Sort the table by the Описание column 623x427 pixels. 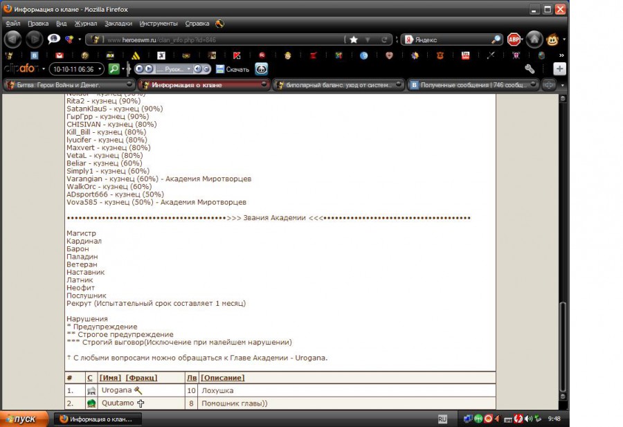(222, 378)
